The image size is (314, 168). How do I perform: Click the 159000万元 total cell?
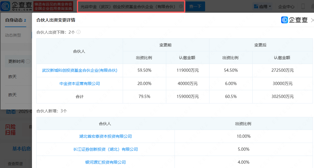188,97
